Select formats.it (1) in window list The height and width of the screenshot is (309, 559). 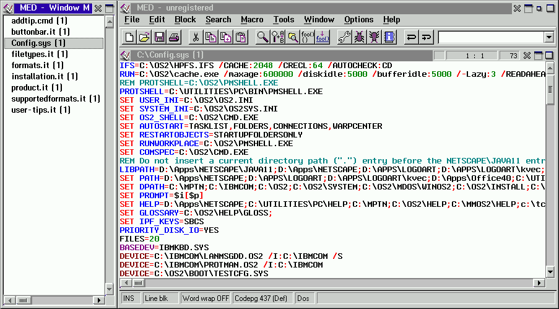[37, 65]
